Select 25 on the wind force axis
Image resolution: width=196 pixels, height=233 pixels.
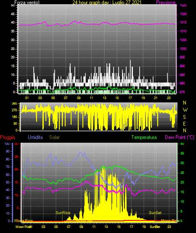click(x=13, y=49)
